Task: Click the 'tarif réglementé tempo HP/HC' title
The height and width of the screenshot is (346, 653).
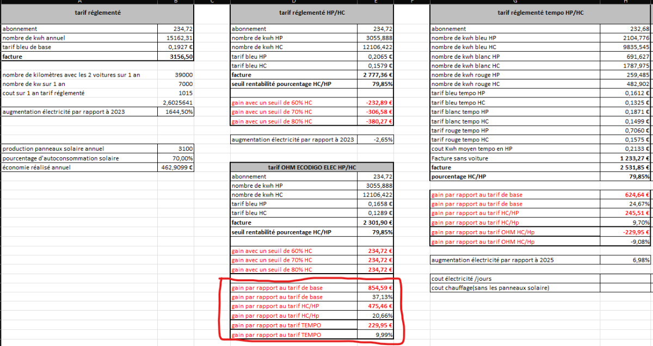Action: pyautogui.click(x=541, y=14)
